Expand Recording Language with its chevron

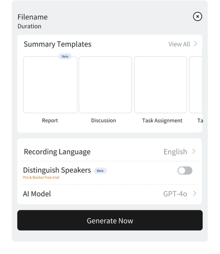click(194, 151)
